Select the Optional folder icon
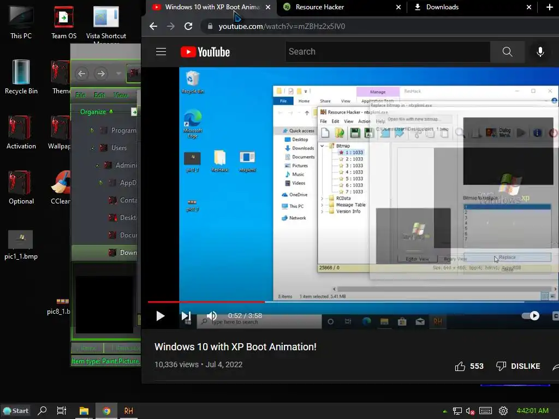This screenshot has width=559, height=419. 21,188
